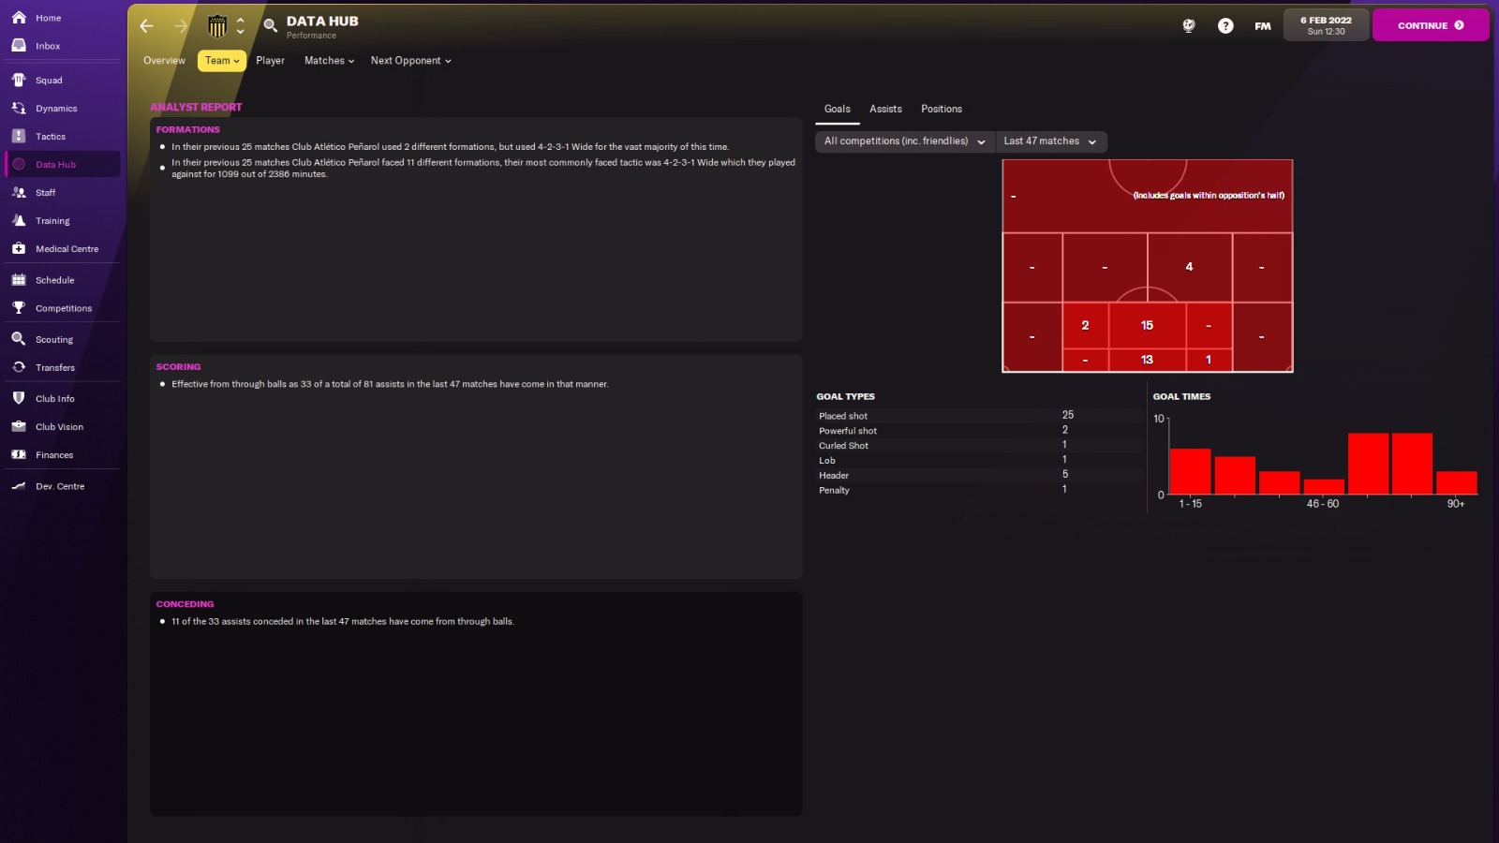Expand the Next Opponent dropdown
The width and height of the screenshot is (1499, 843).
[x=409, y=60]
